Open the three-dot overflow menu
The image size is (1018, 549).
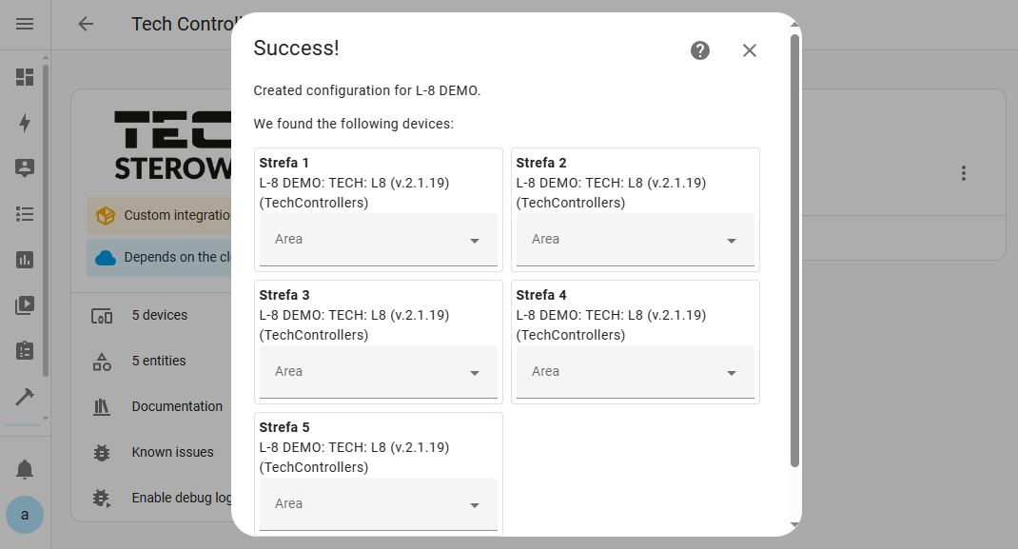coord(964,173)
